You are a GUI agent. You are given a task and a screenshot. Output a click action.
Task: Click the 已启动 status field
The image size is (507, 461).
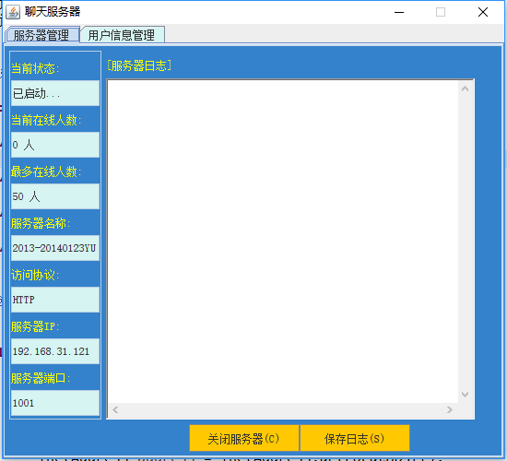(x=55, y=93)
